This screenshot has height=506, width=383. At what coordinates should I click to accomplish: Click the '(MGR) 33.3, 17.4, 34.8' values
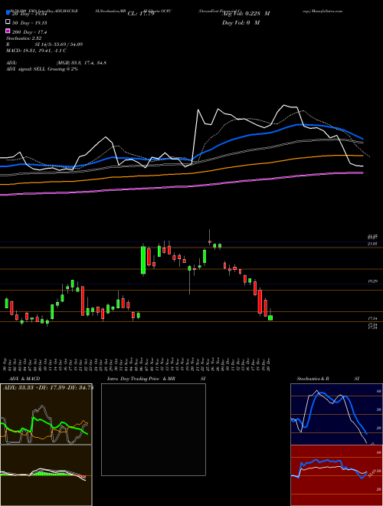pos(81,63)
